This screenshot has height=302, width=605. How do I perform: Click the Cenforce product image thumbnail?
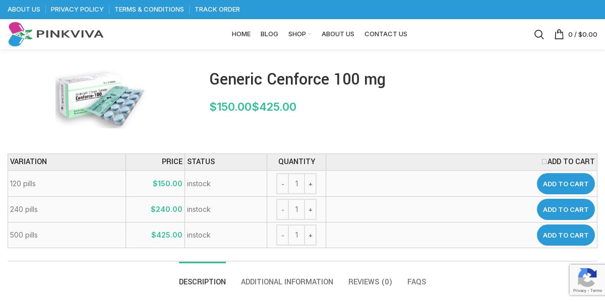[x=100, y=99]
